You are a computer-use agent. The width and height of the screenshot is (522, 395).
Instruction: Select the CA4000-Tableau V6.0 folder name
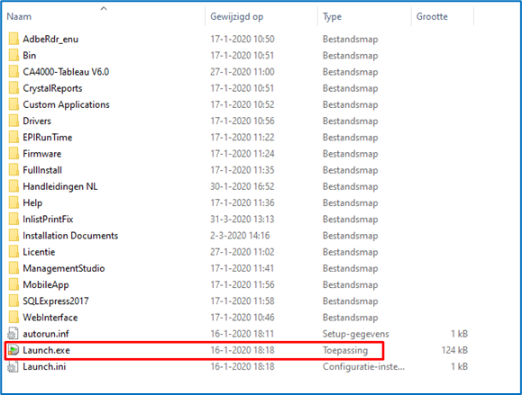(66, 72)
